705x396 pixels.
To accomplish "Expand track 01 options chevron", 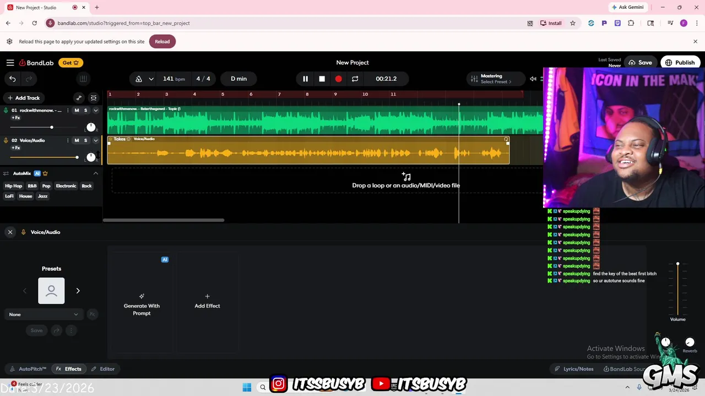I will tap(95, 111).
